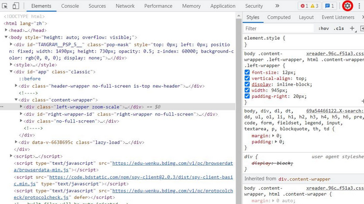Image resolution: width=364 pixels, height=204 pixels.
Task: Open the Event Listeners pane
Action: pos(338,17)
